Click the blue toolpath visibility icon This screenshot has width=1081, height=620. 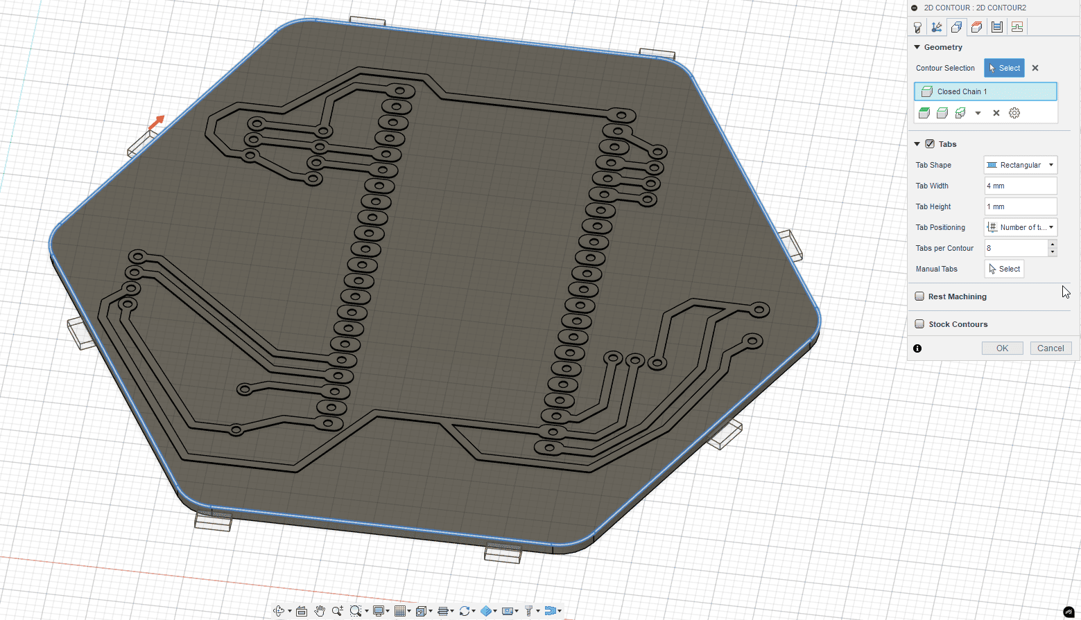pos(551,611)
